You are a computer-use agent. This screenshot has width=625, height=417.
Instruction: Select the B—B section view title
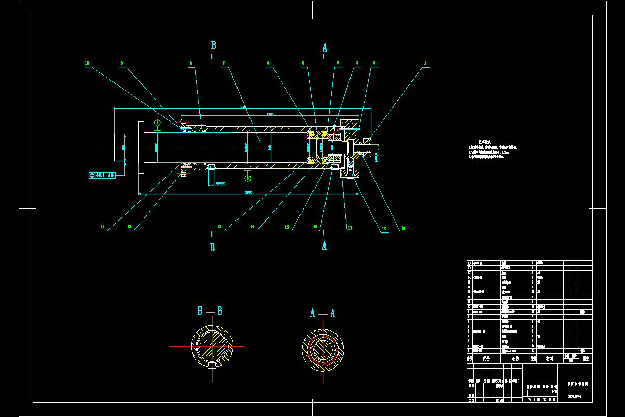(x=210, y=311)
